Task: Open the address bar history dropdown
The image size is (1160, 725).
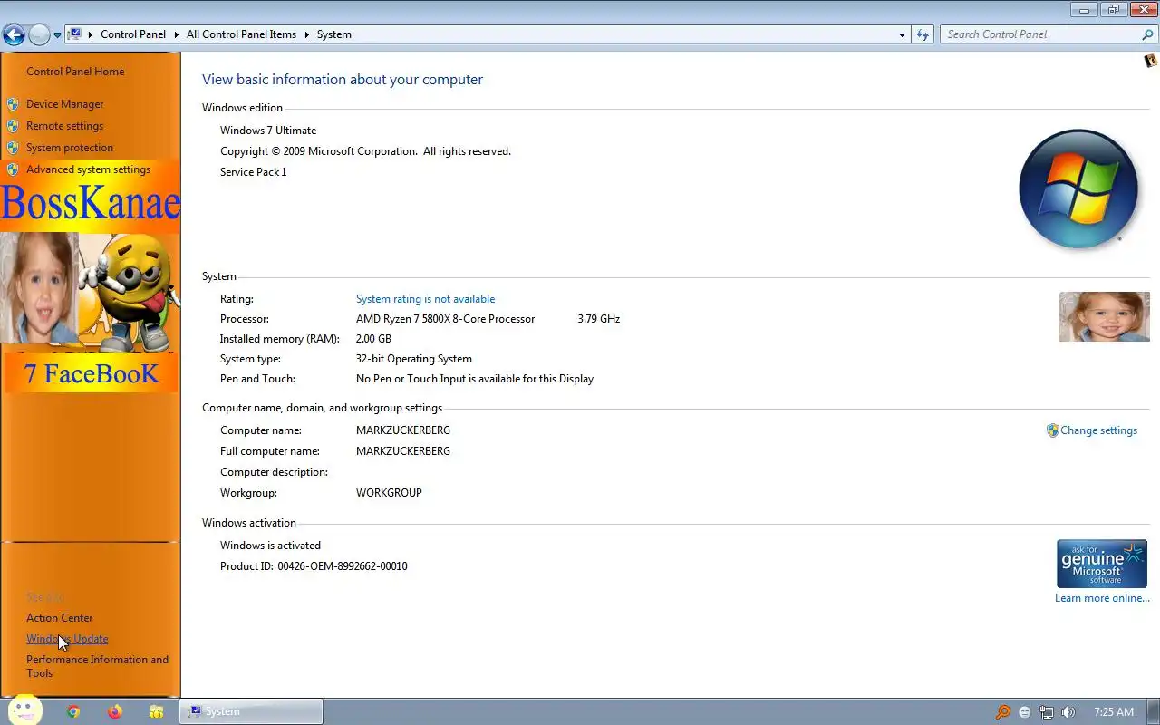Action: 902,34
